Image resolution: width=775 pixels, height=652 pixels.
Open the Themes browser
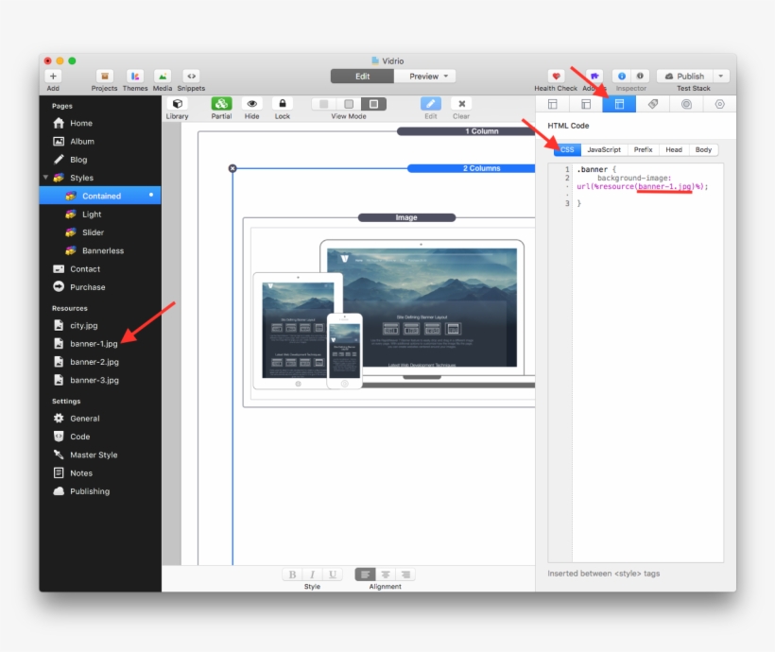point(134,77)
